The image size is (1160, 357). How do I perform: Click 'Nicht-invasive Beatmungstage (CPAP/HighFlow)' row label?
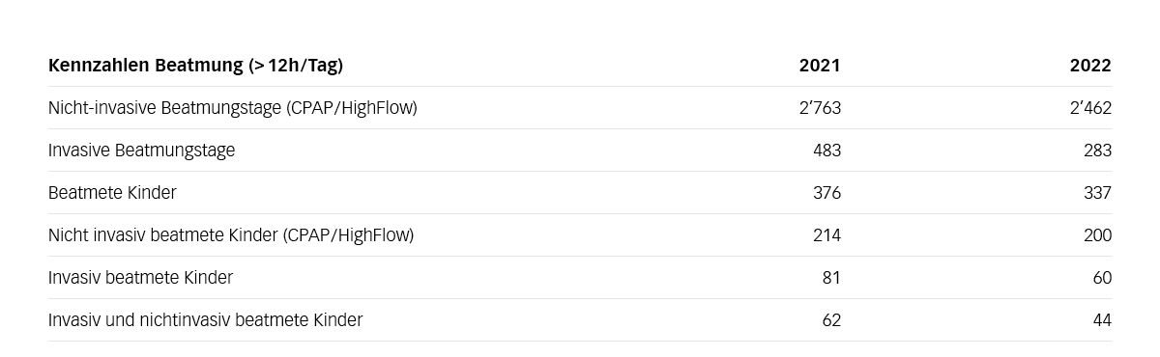233,108
